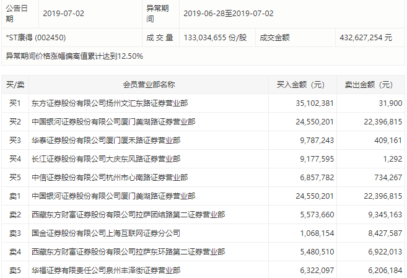Click buy amount 5,480,510

pos(317,252)
